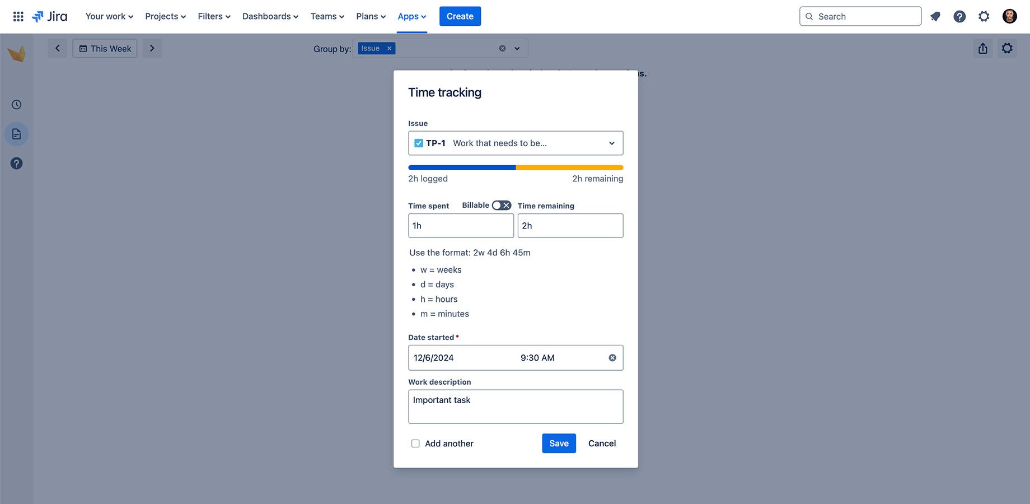Screen dimensions: 1030x504
Task: Go to the previous week arrow
Action: pyautogui.click(x=57, y=49)
